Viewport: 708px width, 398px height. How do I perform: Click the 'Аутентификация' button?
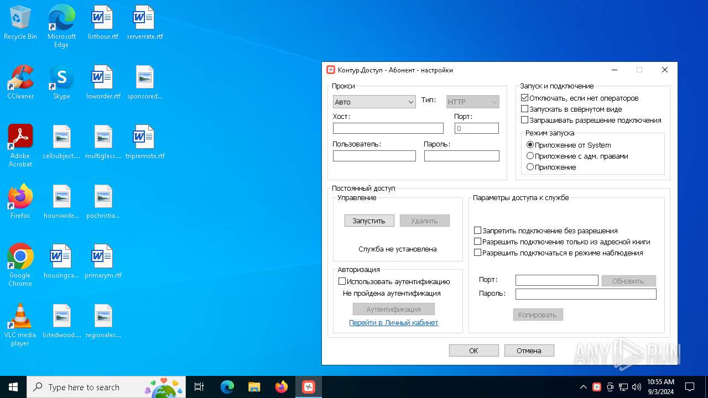click(x=394, y=309)
